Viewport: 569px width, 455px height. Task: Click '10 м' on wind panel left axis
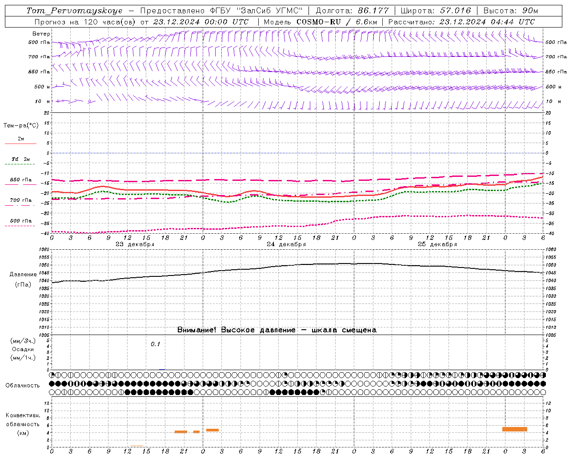click(x=43, y=101)
